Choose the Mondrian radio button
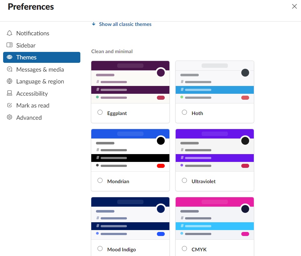This screenshot has width=301, height=256. pyautogui.click(x=100, y=180)
